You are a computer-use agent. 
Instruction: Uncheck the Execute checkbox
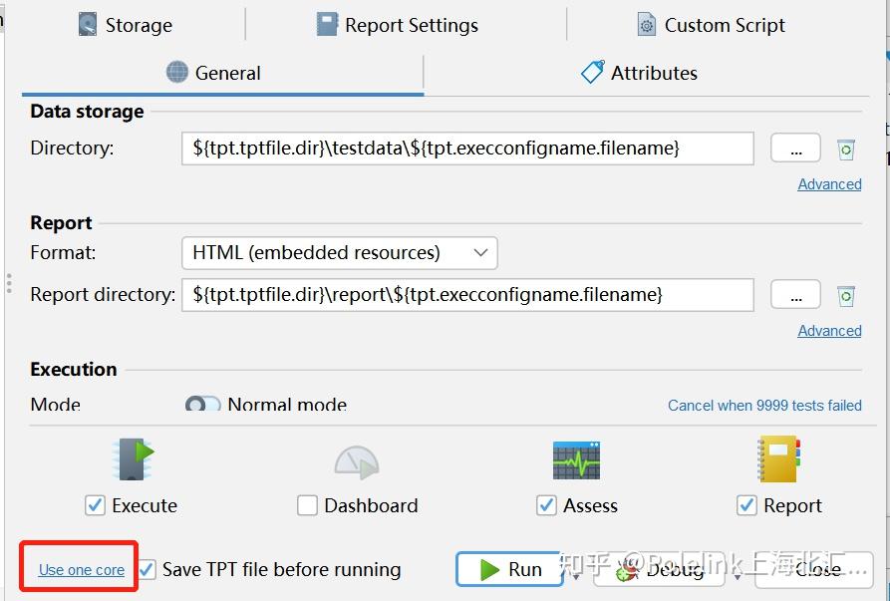[x=95, y=505]
